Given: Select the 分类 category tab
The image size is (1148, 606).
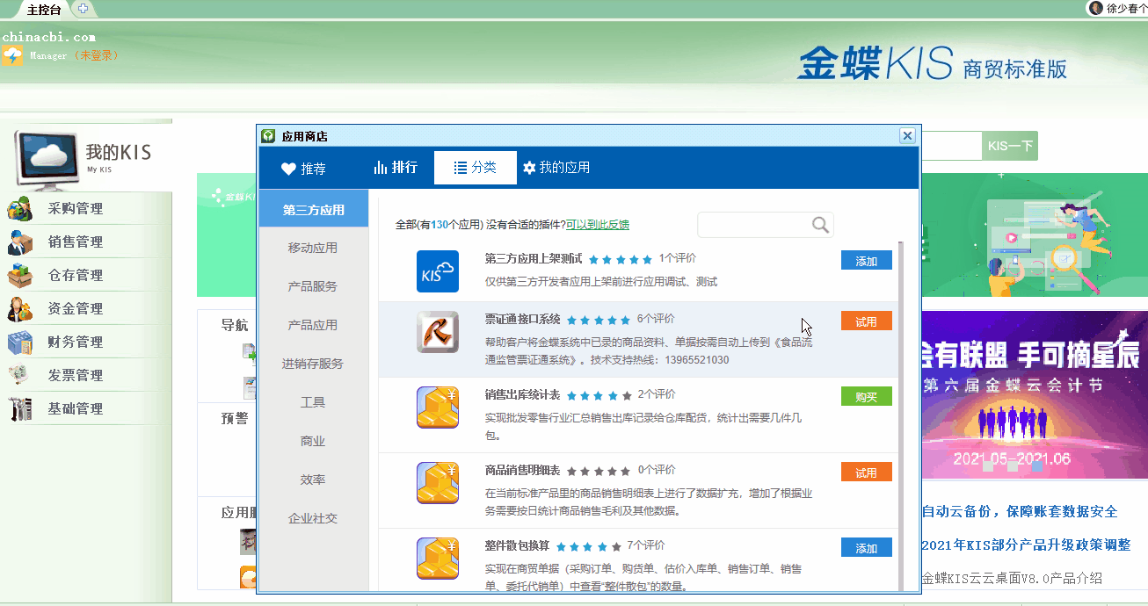Looking at the screenshot, I should point(475,168).
